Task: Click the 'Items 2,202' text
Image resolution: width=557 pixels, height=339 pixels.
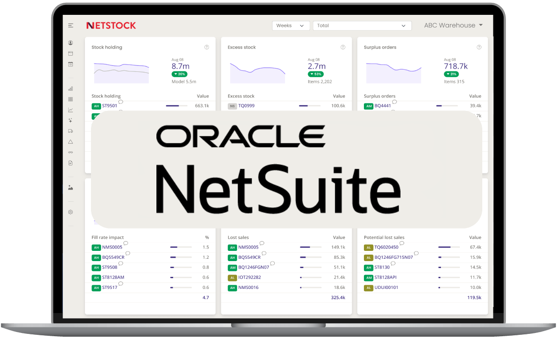Action: [320, 82]
